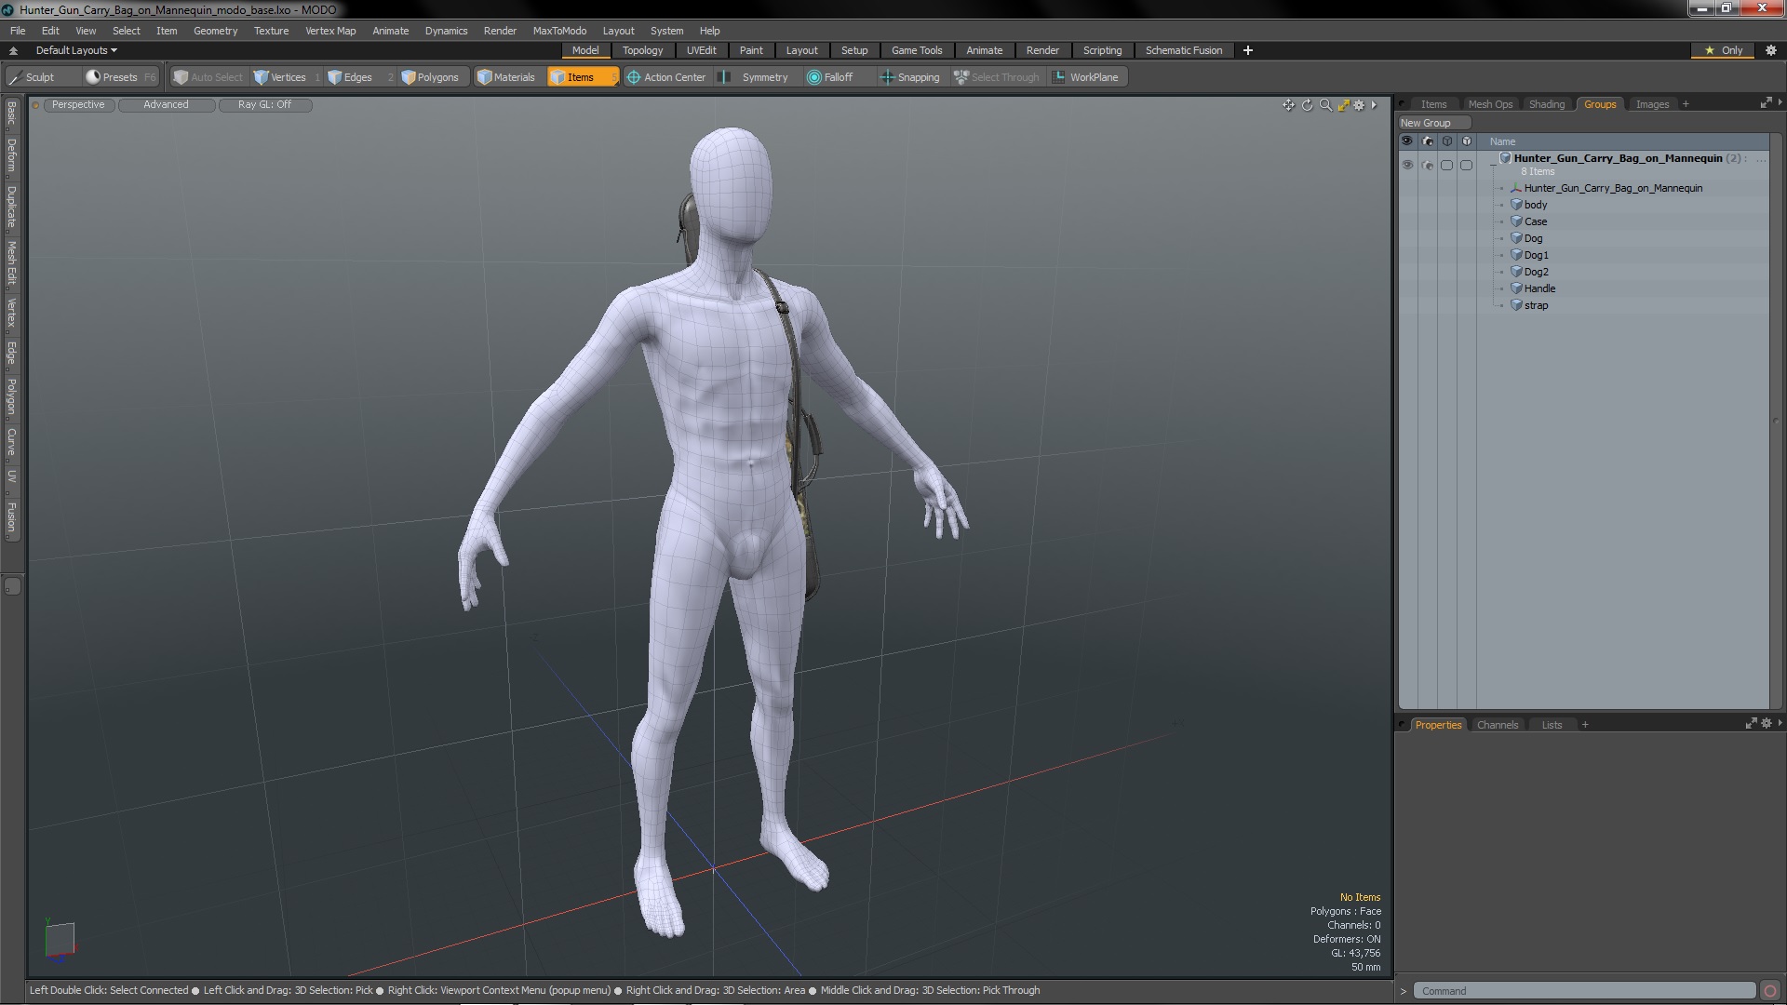
Task: Open the Presets browser
Action: (x=120, y=77)
